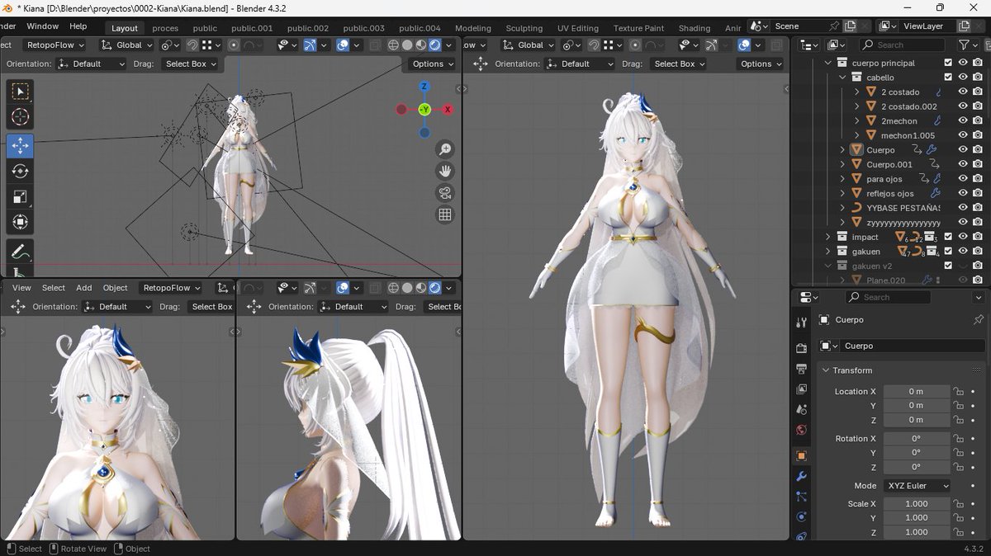Lock the Location X value
The width and height of the screenshot is (991, 556).
(958, 391)
